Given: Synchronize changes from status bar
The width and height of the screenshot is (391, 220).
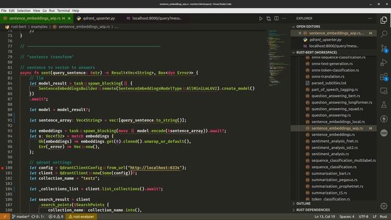Looking at the screenshot, I should [x=38, y=216].
